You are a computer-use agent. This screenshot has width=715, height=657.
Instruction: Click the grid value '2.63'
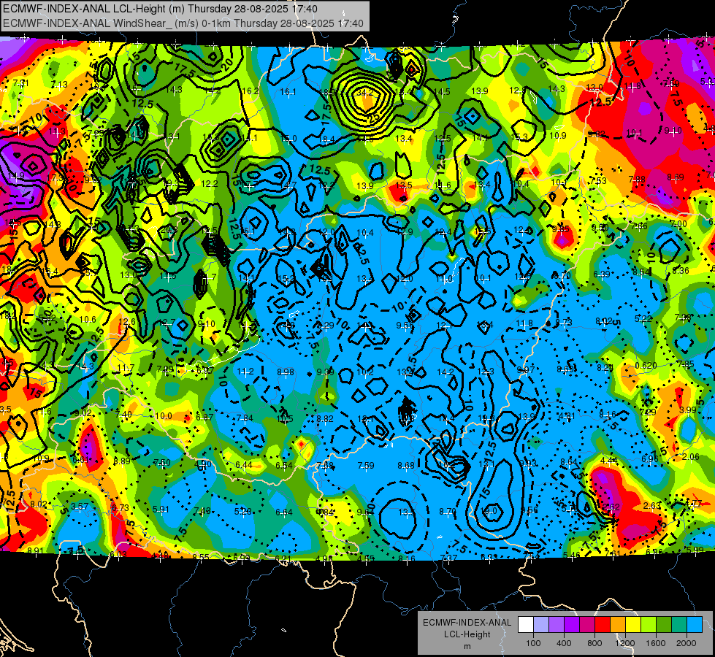click(652, 506)
